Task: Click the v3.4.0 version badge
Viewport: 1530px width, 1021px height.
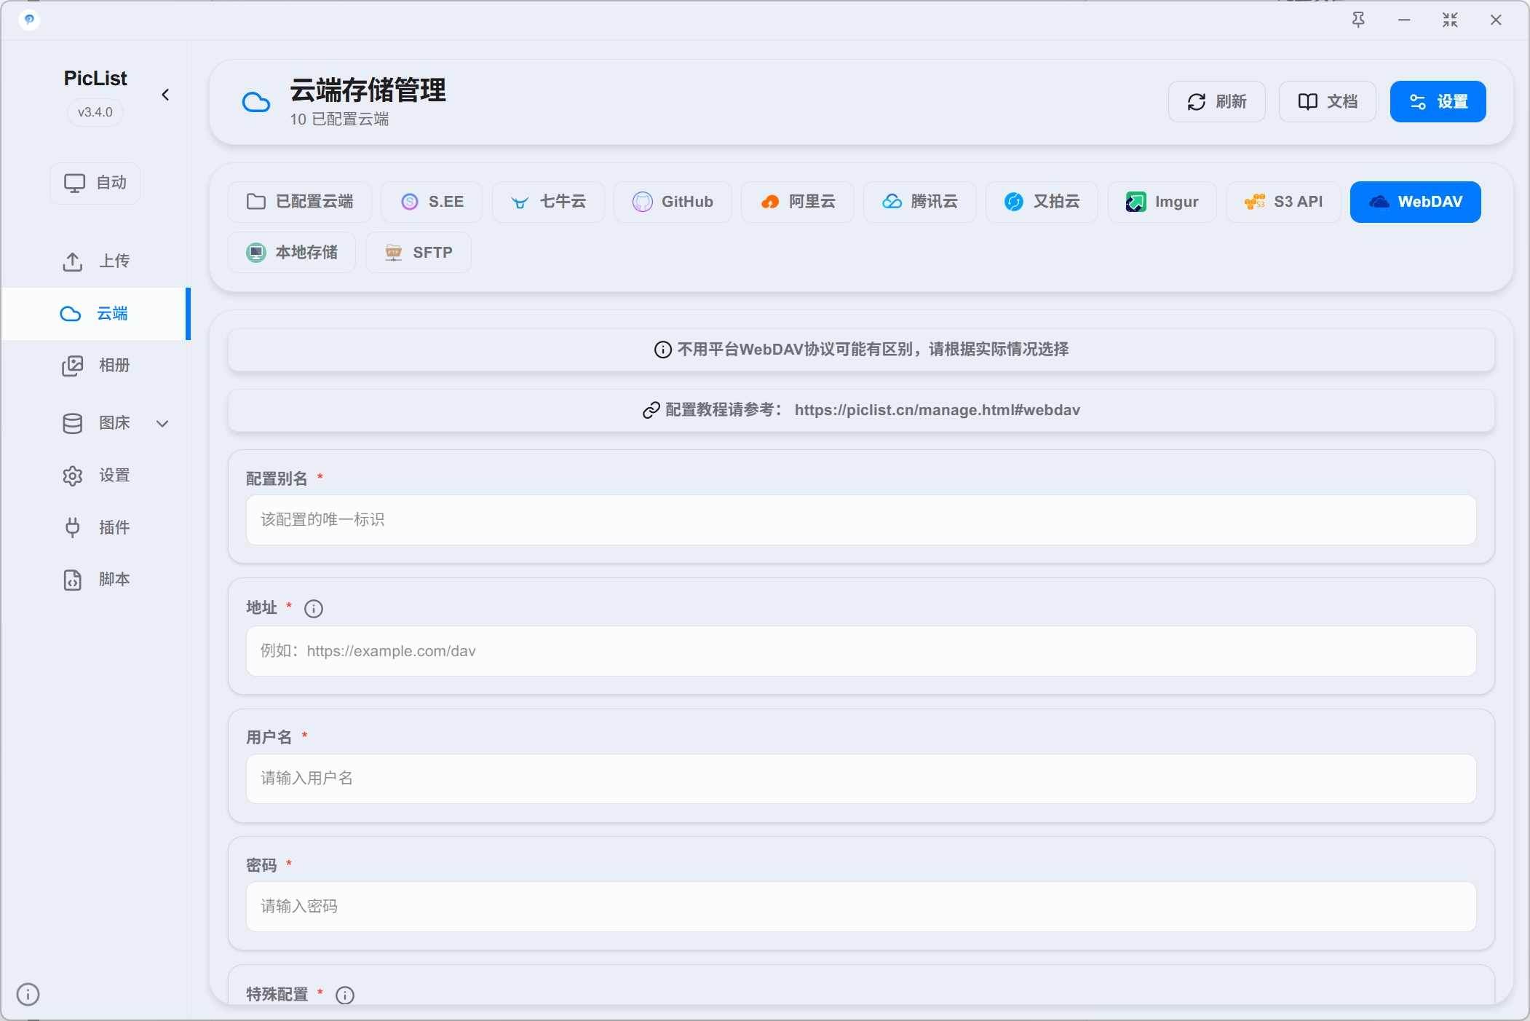Action: pyautogui.click(x=95, y=112)
